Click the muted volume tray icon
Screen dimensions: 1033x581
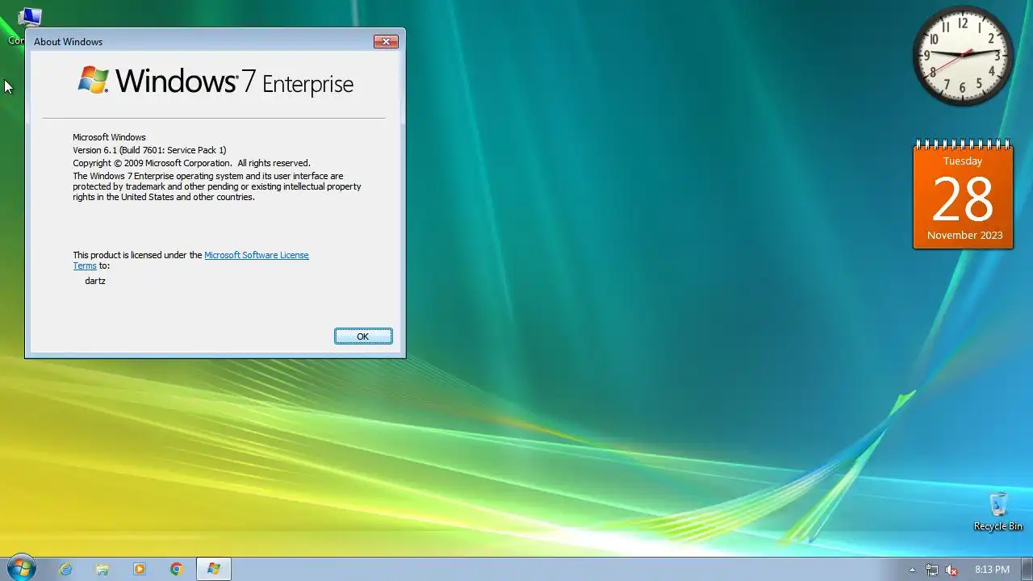point(951,570)
